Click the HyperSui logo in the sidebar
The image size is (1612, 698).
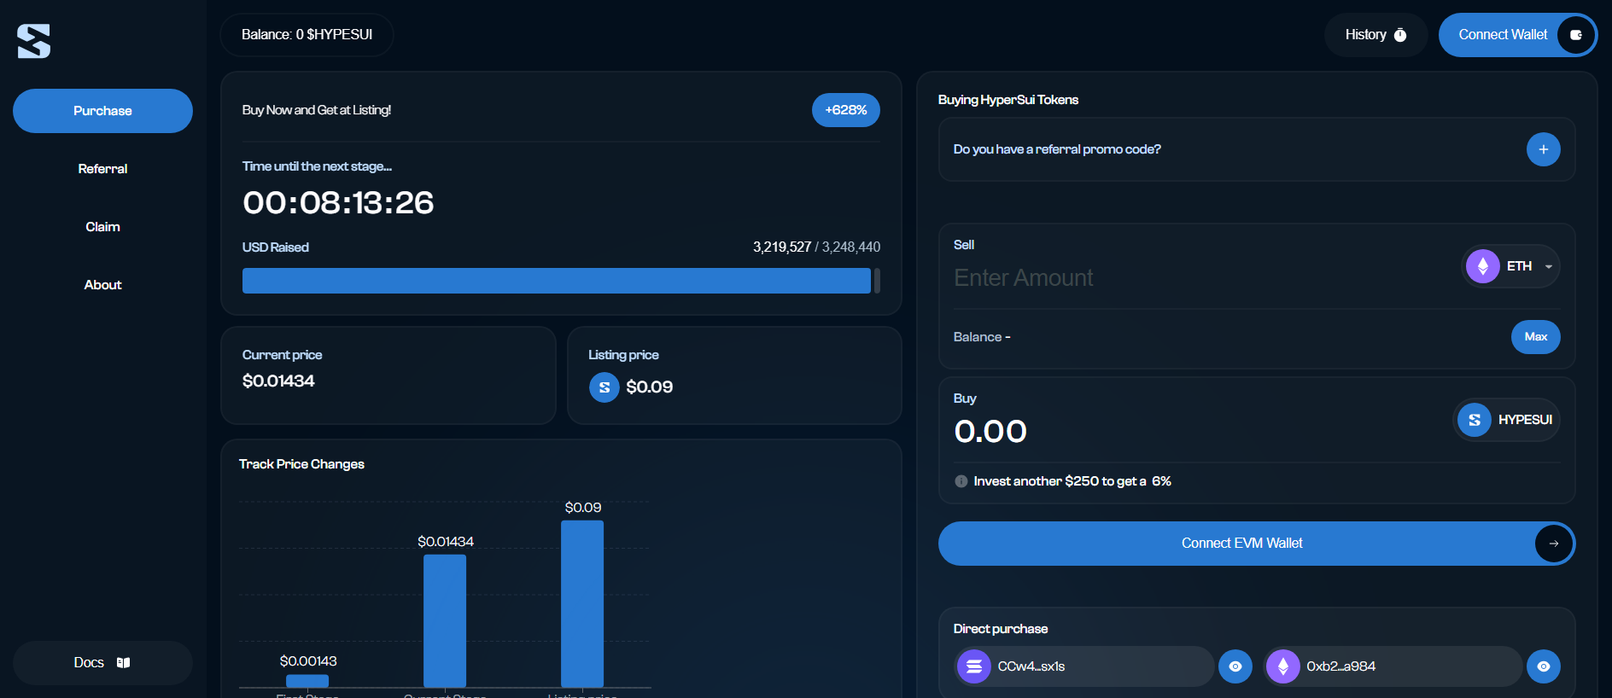point(34,41)
